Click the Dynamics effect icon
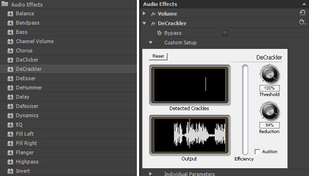The height and width of the screenshot is (176, 309). tap(10, 115)
